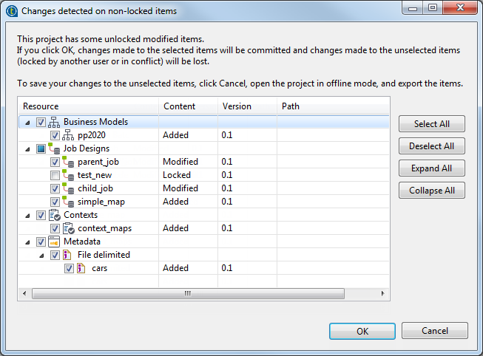483x356 pixels.
Task: Click the parent_job job icon
Action: (x=69, y=162)
